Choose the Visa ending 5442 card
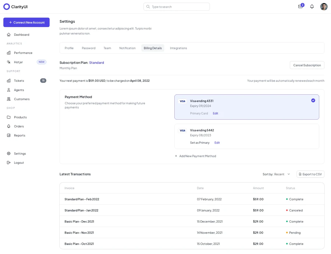 pos(246,136)
